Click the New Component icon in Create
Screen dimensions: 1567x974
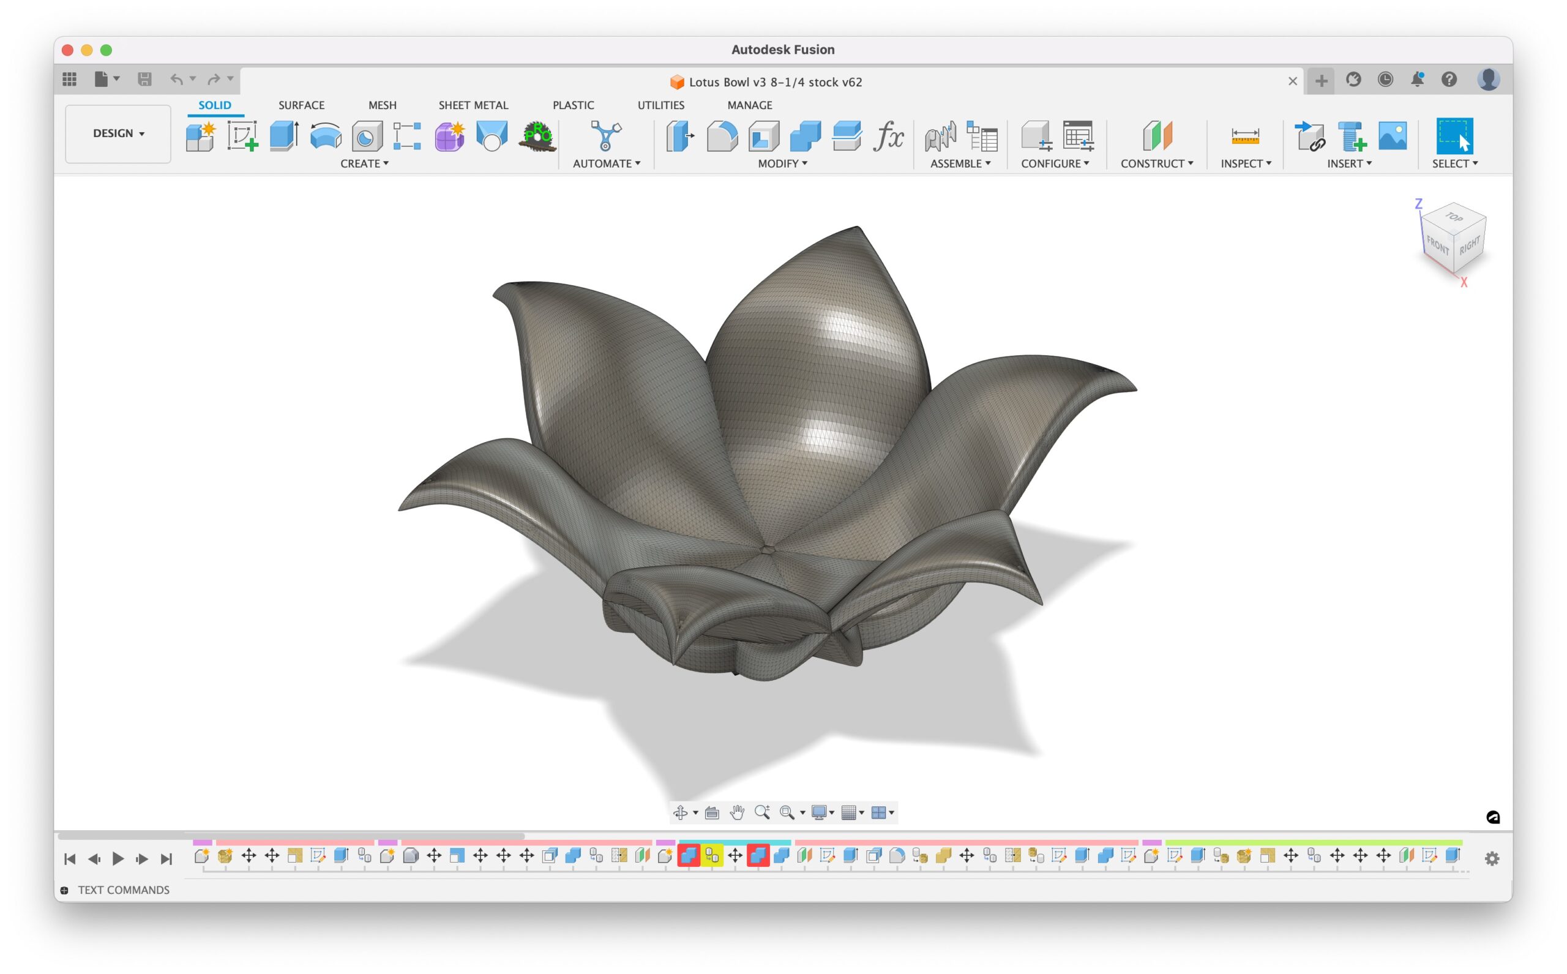[200, 136]
